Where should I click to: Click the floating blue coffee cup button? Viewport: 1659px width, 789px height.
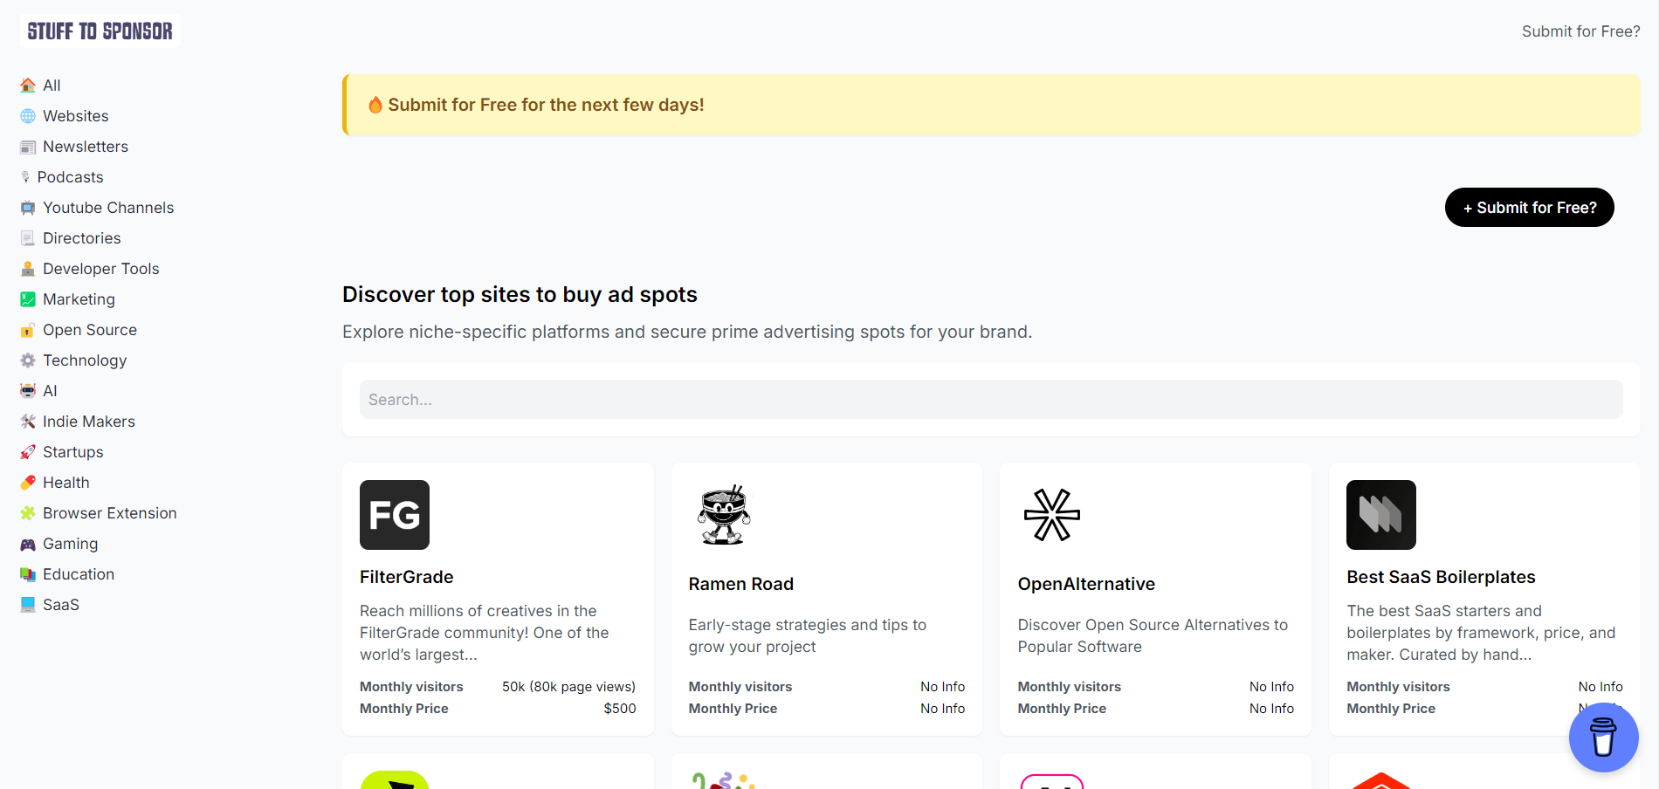(1602, 738)
